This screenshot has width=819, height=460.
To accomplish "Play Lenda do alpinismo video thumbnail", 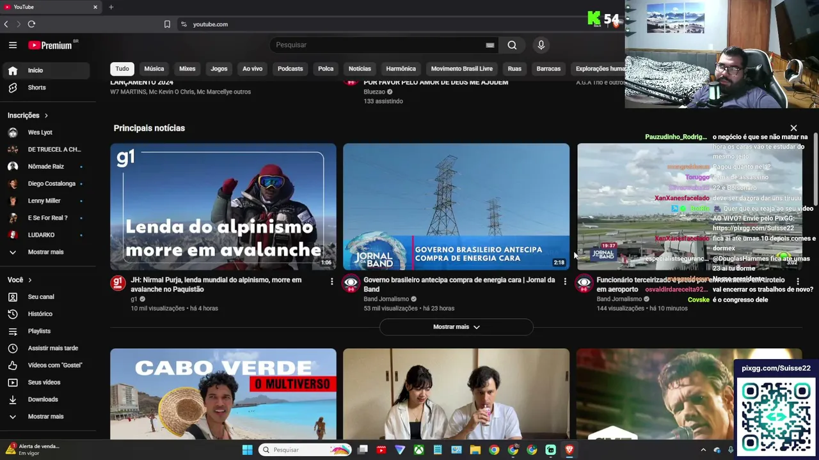I will (223, 206).
